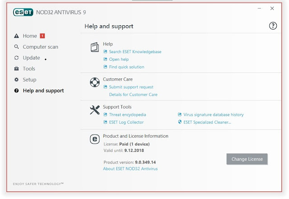Click the Support Tools wrench icon
Viewport: 289px width, 199px height.
click(x=95, y=110)
